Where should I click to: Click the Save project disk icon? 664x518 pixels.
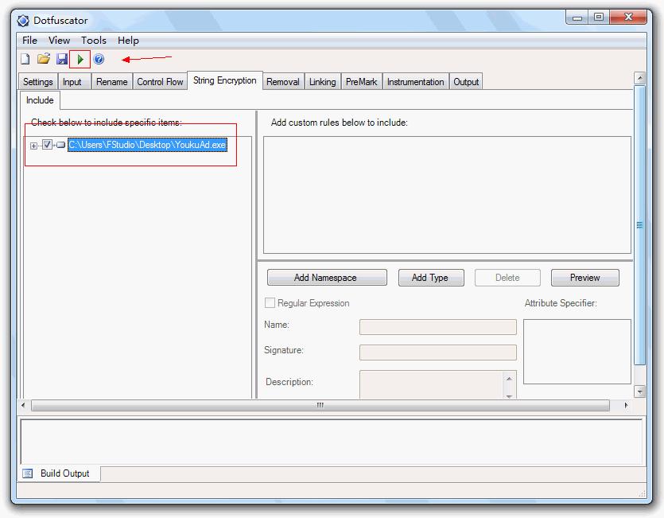[62, 59]
